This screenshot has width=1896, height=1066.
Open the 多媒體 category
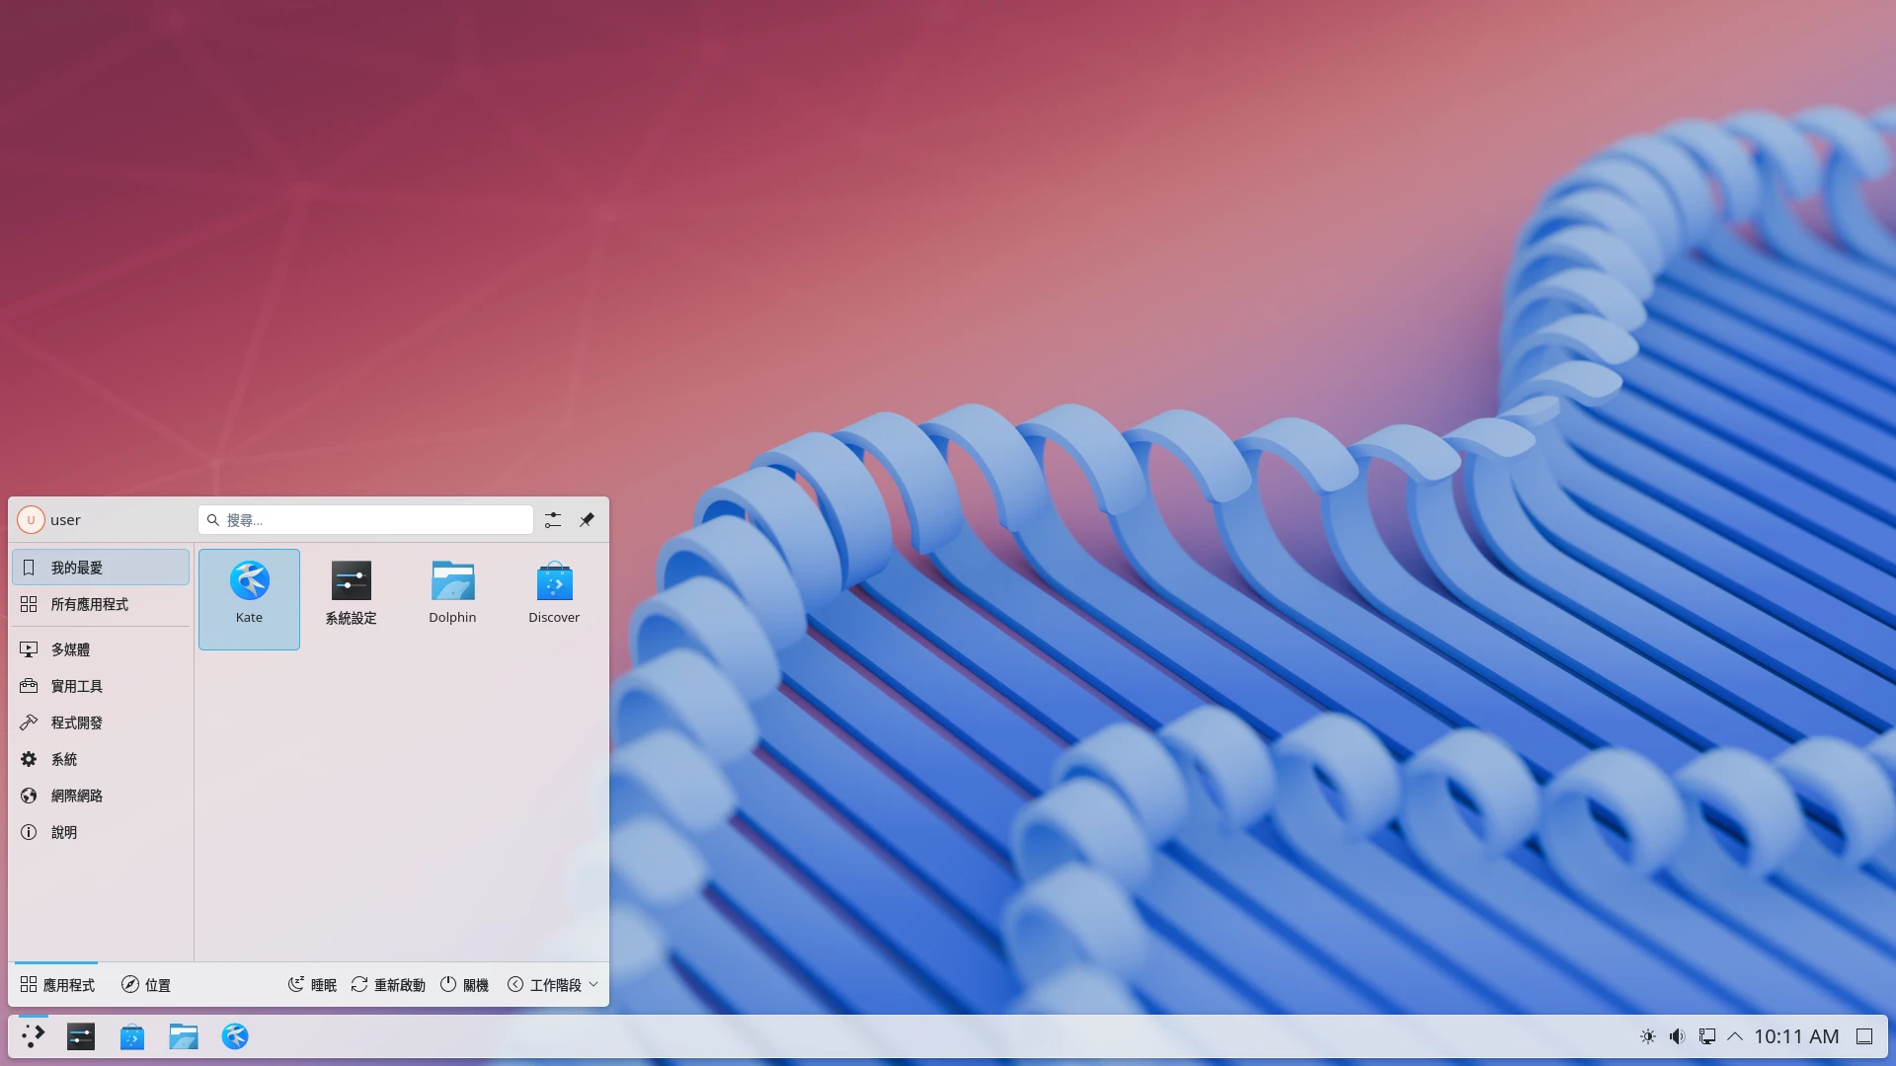pos(101,649)
